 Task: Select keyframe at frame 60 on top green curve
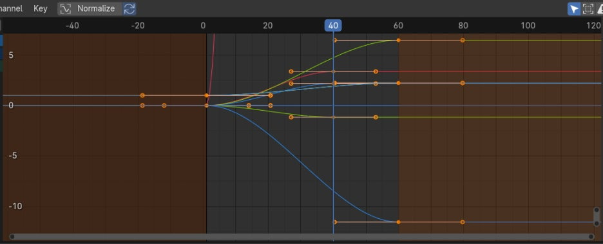[398, 40]
